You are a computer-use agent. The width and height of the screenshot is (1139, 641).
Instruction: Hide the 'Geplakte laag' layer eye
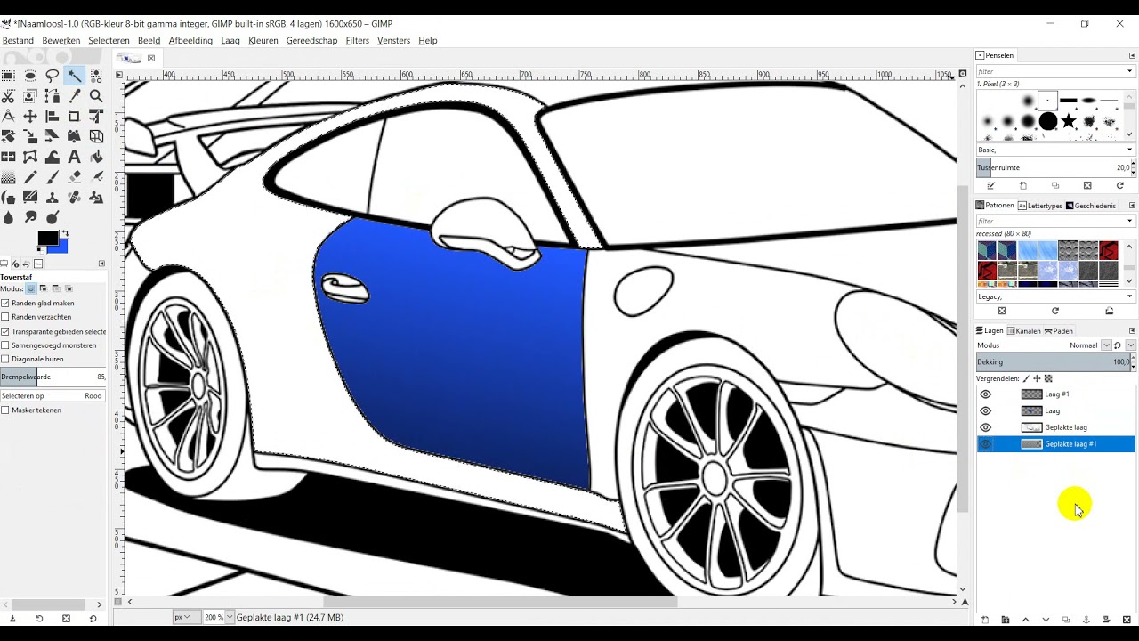[x=985, y=427]
